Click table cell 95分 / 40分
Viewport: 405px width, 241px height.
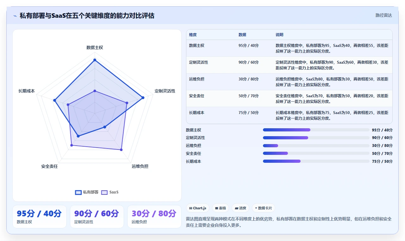pos(248,46)
